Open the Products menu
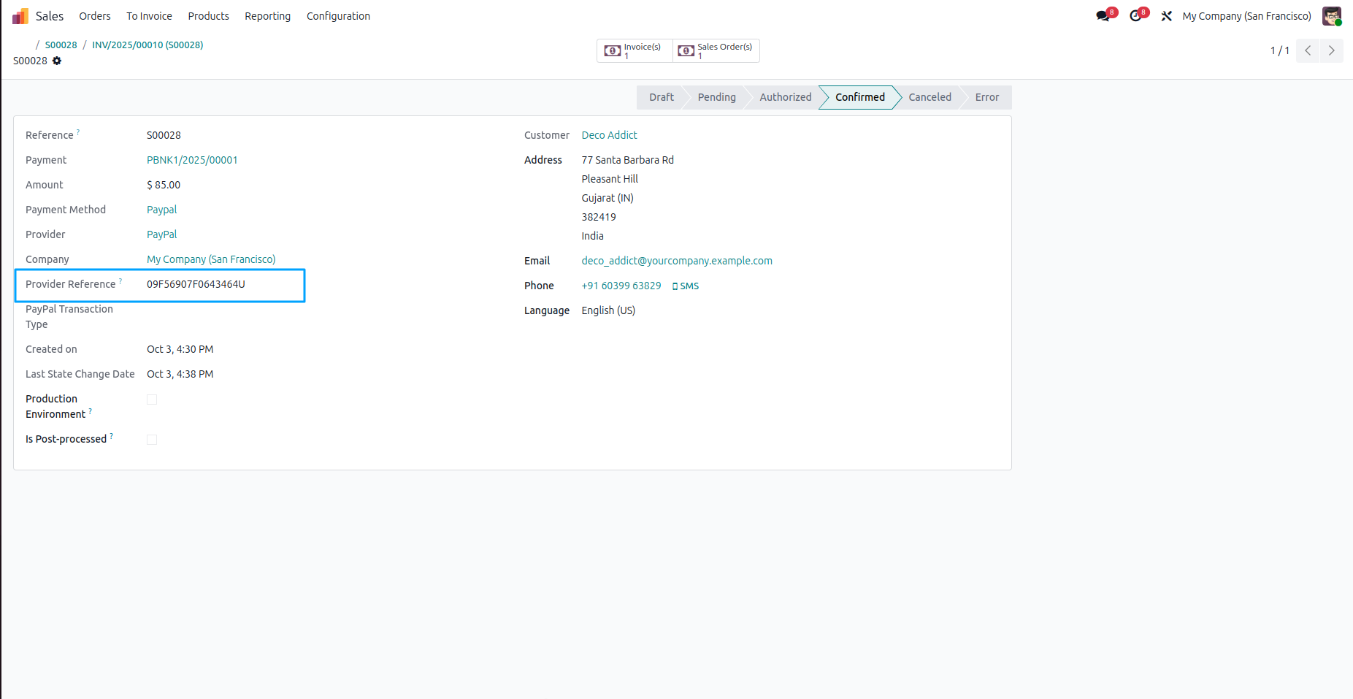 pos(208,16)
